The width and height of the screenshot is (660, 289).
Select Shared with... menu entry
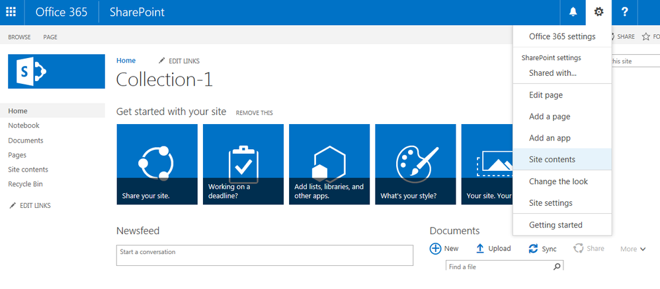click(x=562, y=73)
